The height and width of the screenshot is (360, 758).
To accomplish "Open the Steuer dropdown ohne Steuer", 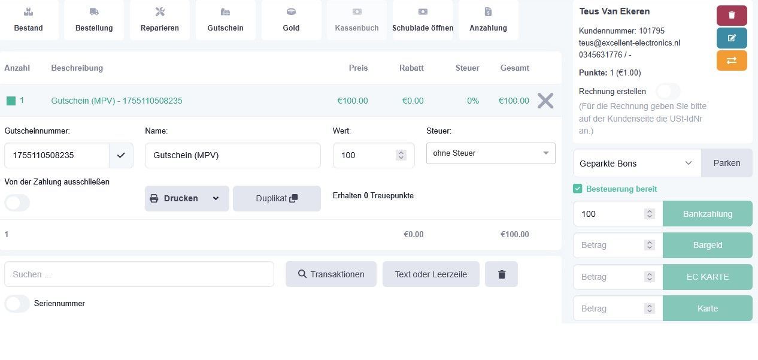I will point(491,153).
